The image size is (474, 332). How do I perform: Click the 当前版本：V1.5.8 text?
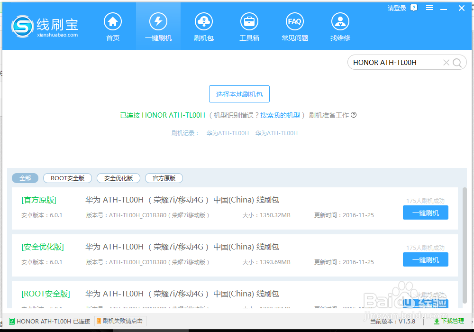(x=392, y=322)
